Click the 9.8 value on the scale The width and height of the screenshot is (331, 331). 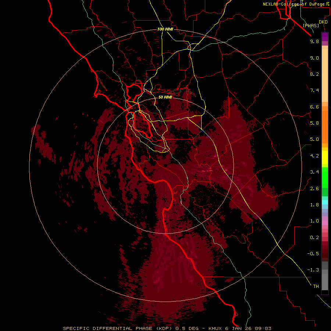point(314,41)
